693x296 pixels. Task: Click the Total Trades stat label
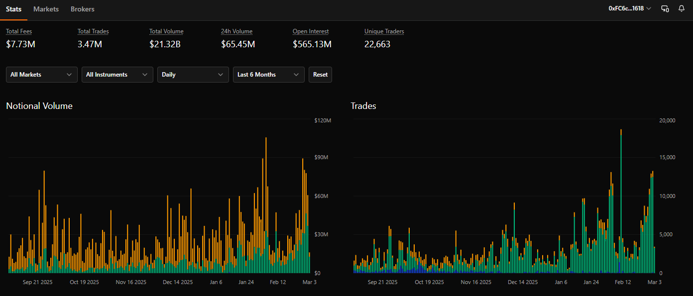[x=93, y=31]
